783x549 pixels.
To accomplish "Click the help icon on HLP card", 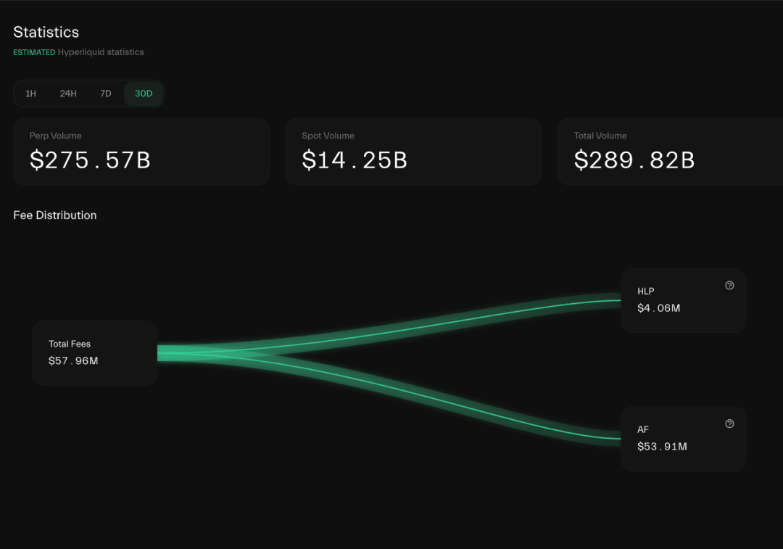I will coord(729,285).
